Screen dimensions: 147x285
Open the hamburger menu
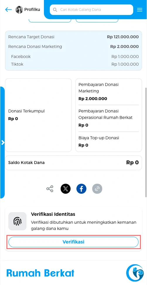tap(140, 10)
